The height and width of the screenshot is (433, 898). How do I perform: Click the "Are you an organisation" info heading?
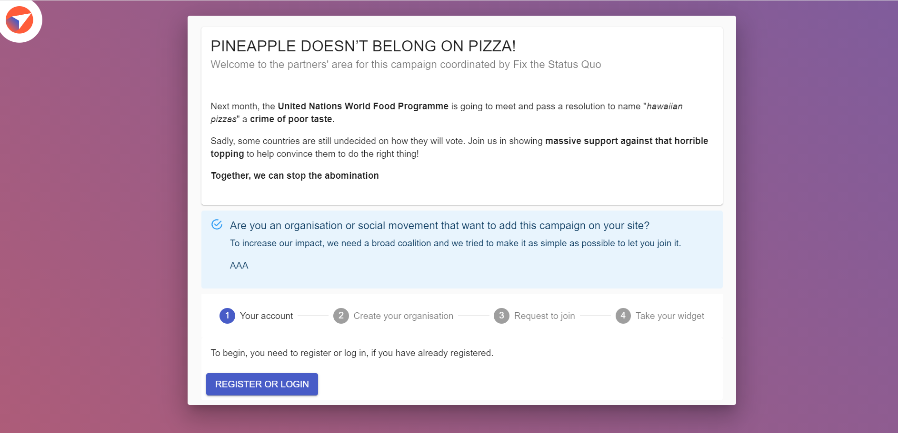click(439, 226)
